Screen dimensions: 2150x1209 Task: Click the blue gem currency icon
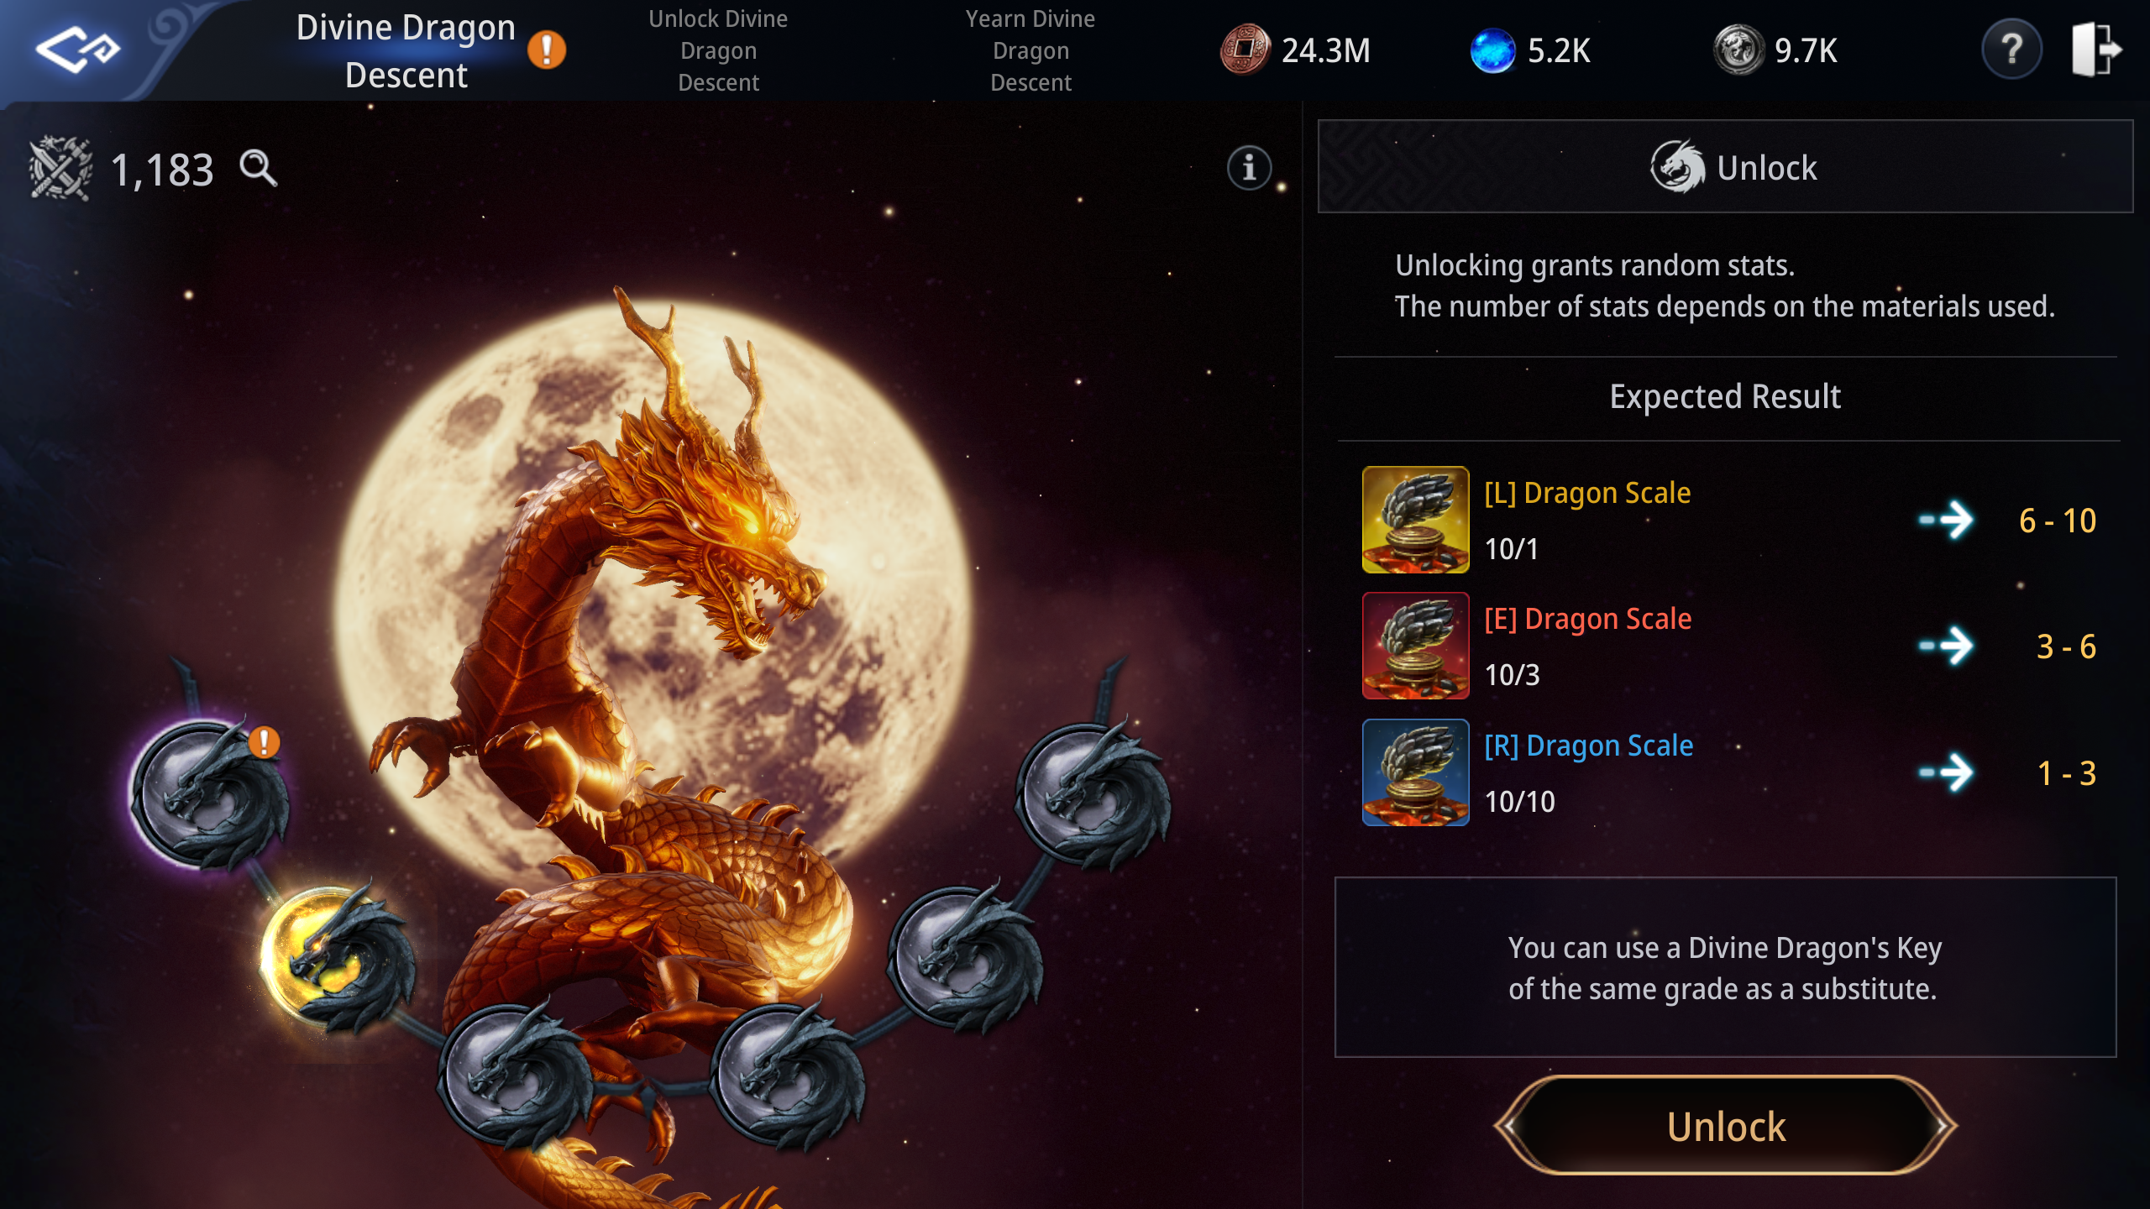(1492, 50)
